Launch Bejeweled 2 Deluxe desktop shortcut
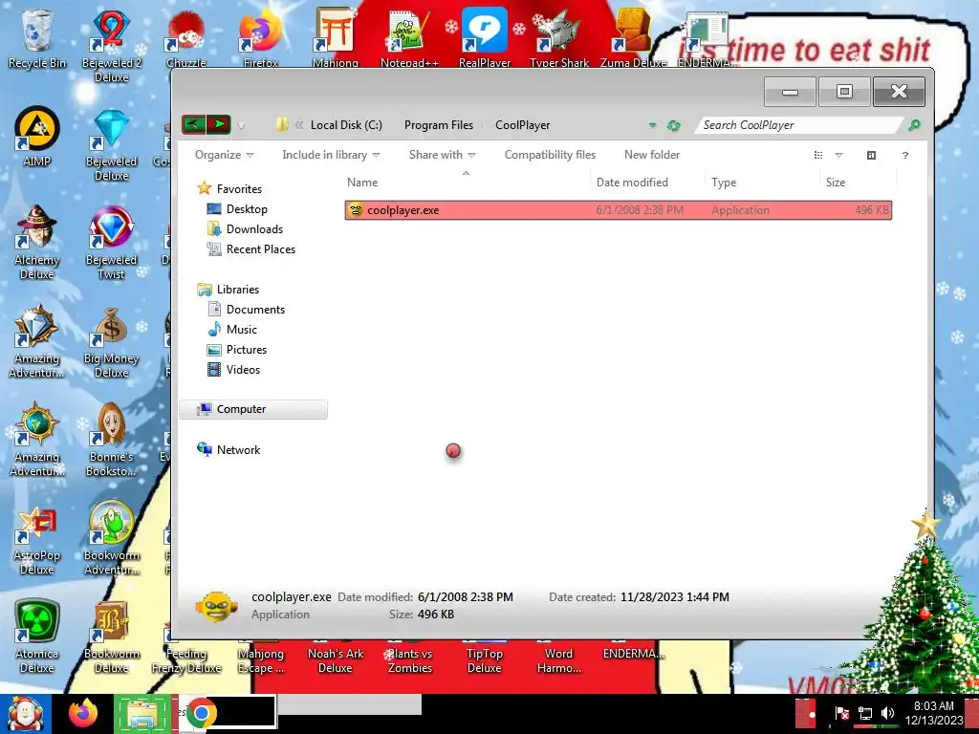Screen dimensions: 979x734 coord(111,45)
